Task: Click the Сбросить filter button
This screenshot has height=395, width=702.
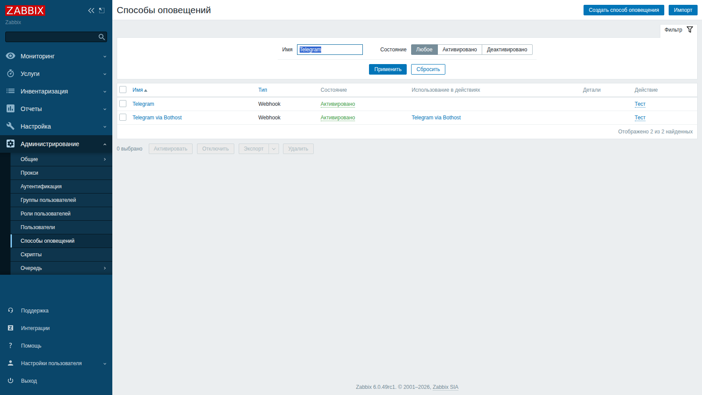Action: tap(428, 69)
